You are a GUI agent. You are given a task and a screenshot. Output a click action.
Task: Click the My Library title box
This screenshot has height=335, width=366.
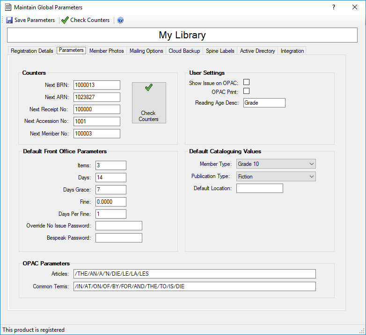pos(182,35)
